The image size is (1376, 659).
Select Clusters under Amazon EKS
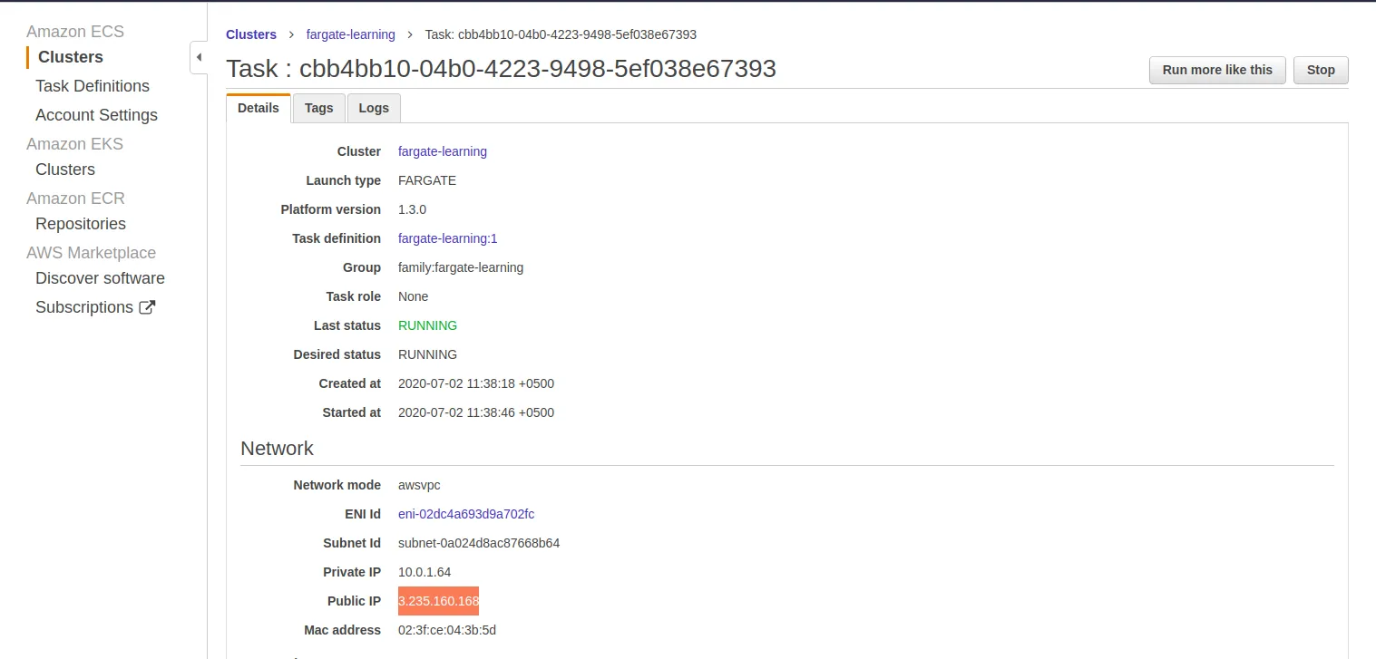[65, 170]
